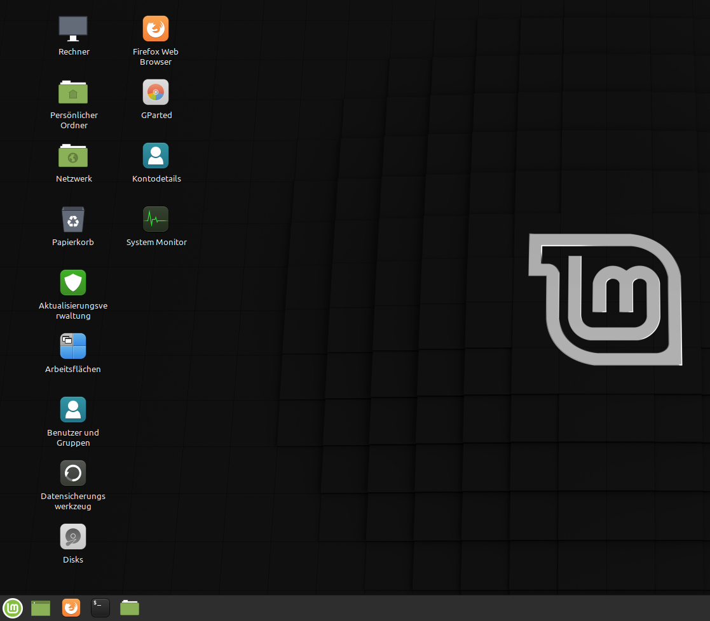Click the show desktop icon in the panel
This screenshot has width=710, height=621.
(x=41, y=608)
